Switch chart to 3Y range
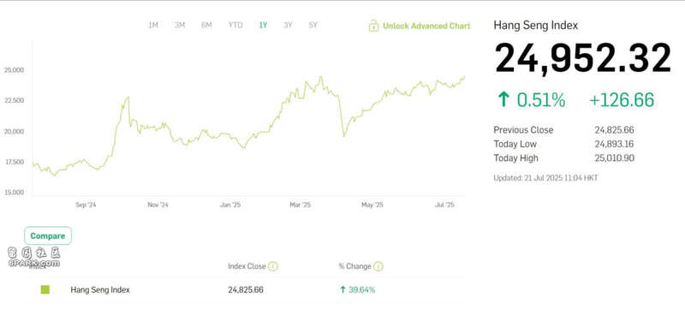Image resolution: width=685 pixels, height=309 pixels. point(288,26)
